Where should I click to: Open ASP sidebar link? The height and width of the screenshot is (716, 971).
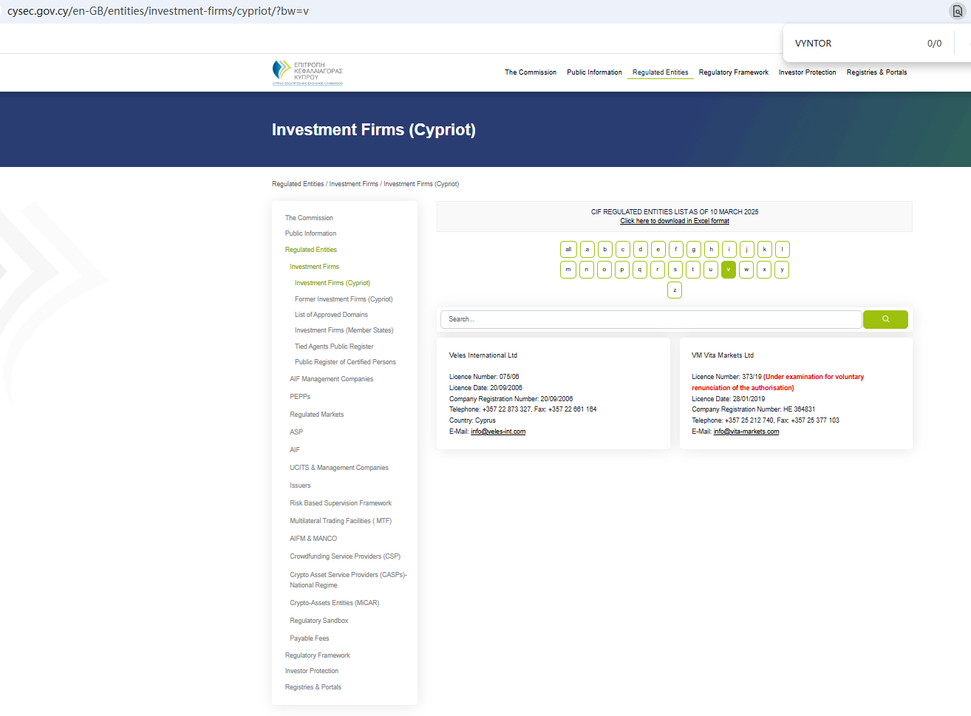(296, 432)
